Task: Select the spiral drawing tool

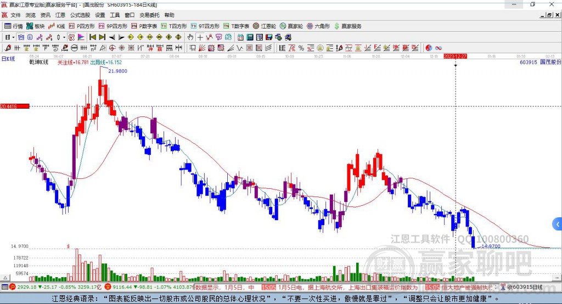Action: point(55,48)
